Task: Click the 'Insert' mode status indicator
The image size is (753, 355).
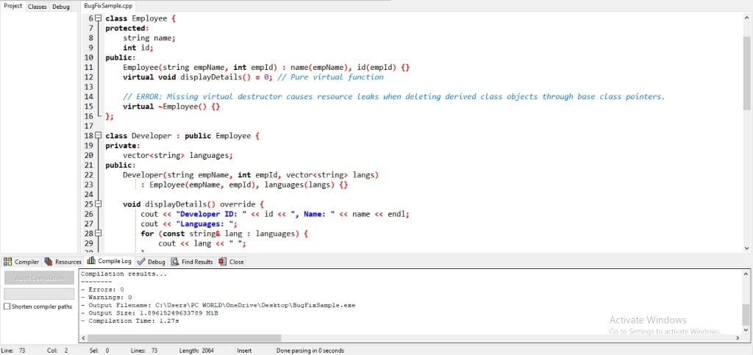Action: pyautogui.click(x=244, y=351)
